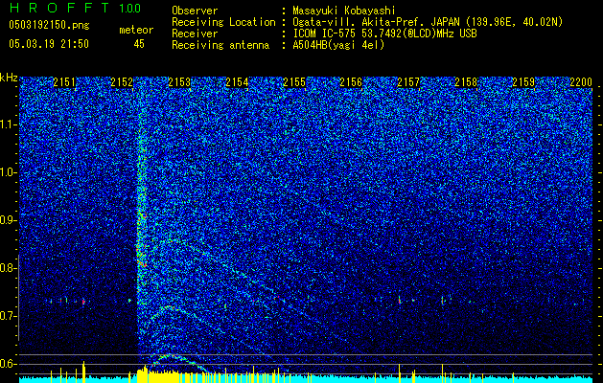Click the 2158 time marker
Viewport: 603px width, 383px height.
466,82
